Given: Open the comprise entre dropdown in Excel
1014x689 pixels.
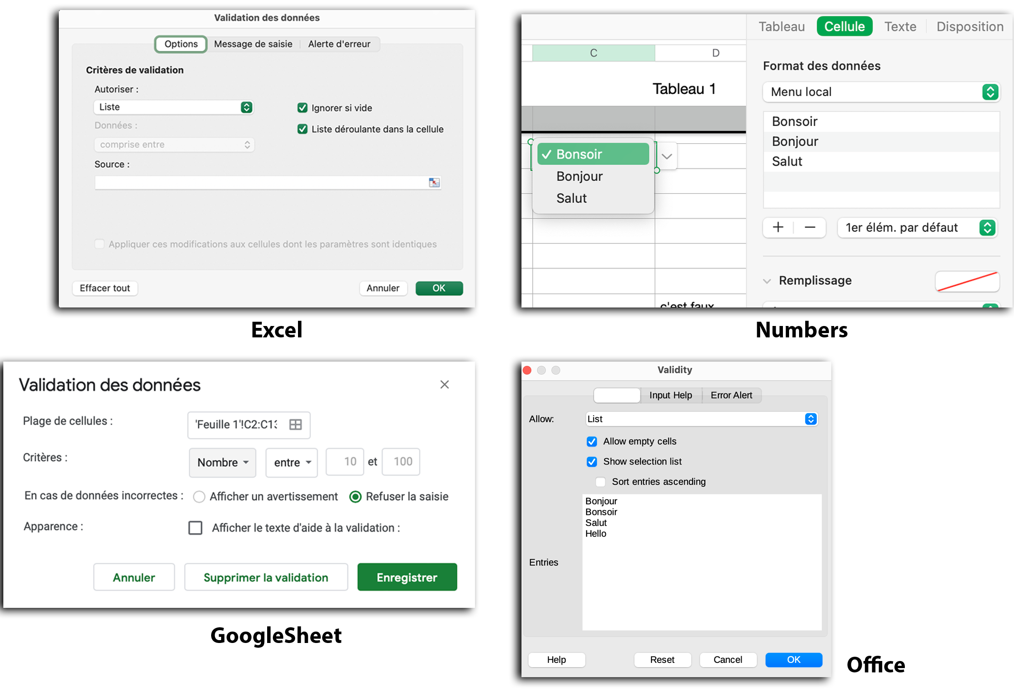Looking at the screenshot, I should 174,145.
